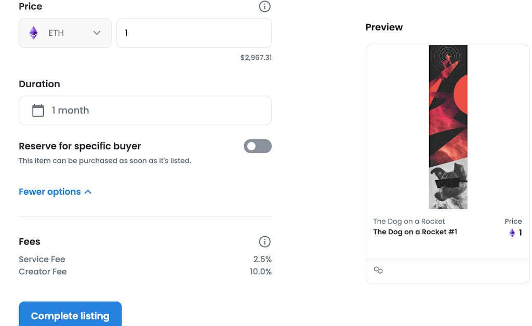Enable the Reserve for specific buyer switch
Screen dimensions: 532x326
click(x=257, y=146)
